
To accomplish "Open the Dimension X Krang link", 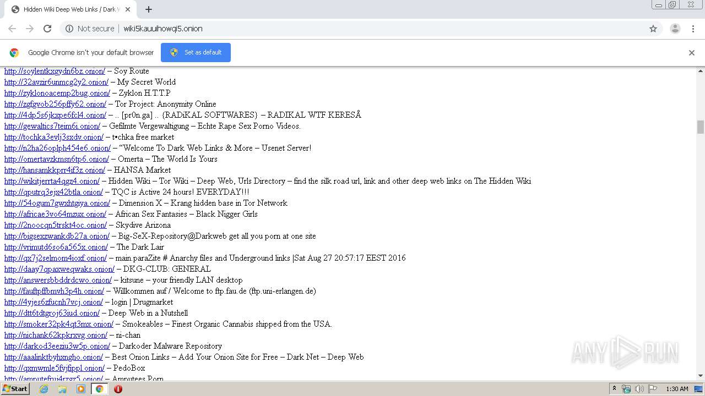I will (57, 203).
